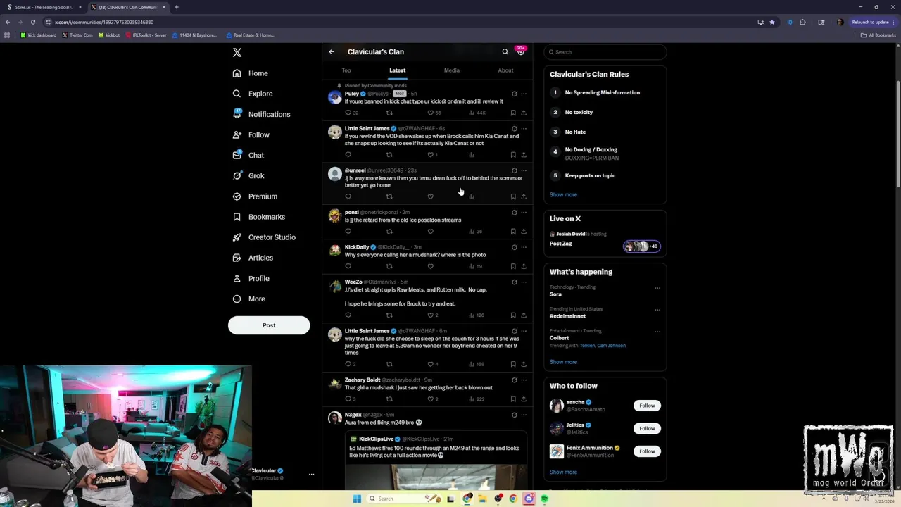Open the Media tab
The width and height of the screenshot is (901, 507).
point(452,70)
